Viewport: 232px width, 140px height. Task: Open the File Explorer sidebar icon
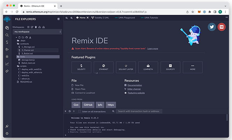point(7,28)
